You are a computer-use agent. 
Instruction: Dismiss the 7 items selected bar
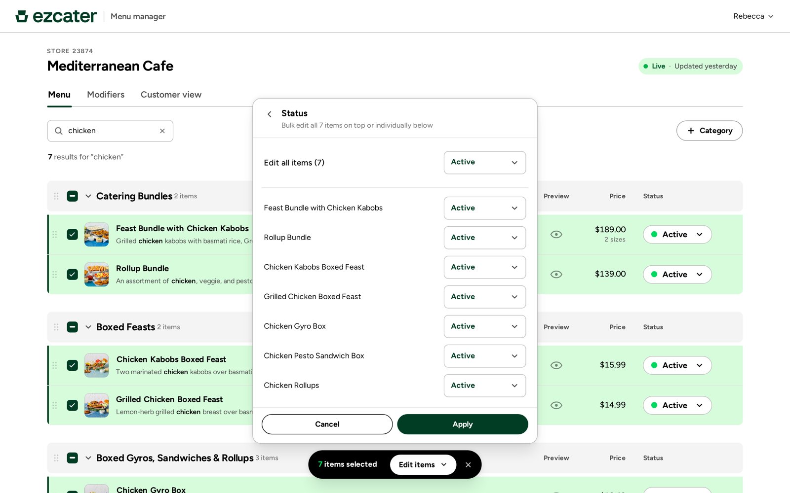click(x=468, y=465)
